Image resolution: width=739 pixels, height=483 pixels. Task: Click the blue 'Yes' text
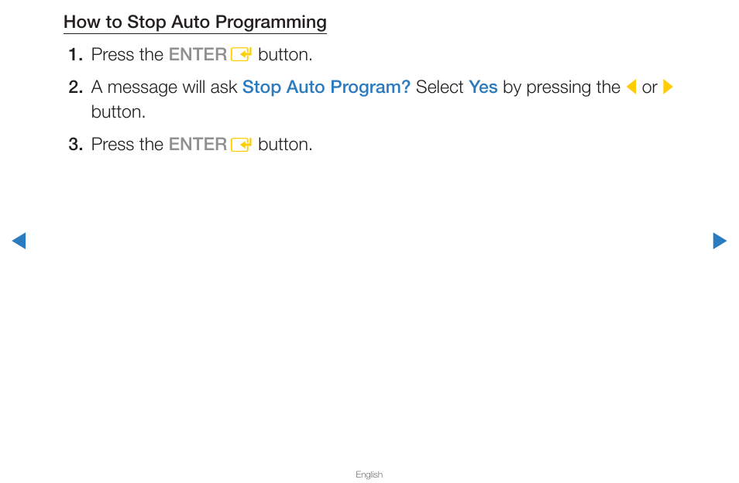pos(483,87)
